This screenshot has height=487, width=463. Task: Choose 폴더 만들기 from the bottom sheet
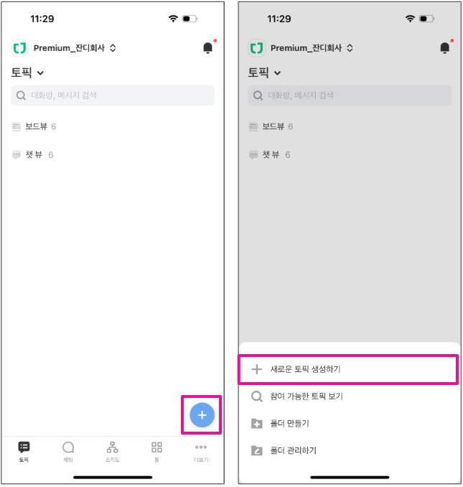click(x=348, y=423)
